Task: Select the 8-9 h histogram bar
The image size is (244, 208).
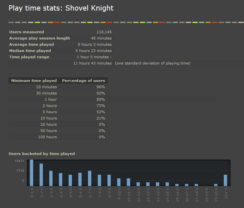Action: point(109,180)
